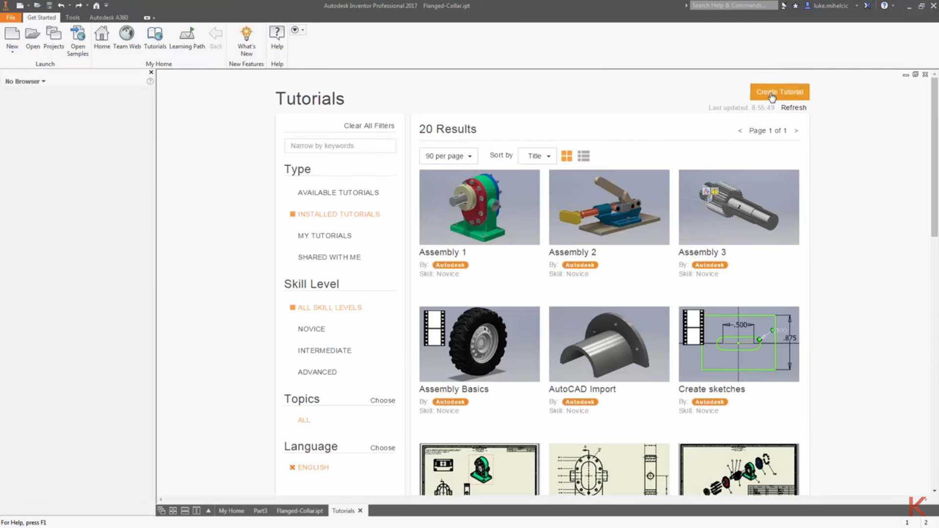
Task: Go to Home in the ribbon
Action: click(102, 34)
